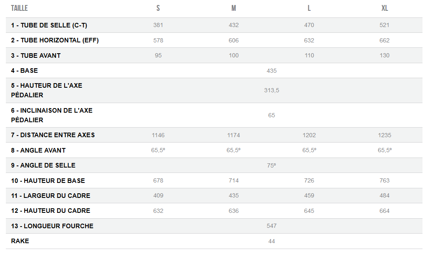Screen dimensions: 430x254
Task: Select the HAUTEUR DE BASE value 726
Action: point(309,180)
